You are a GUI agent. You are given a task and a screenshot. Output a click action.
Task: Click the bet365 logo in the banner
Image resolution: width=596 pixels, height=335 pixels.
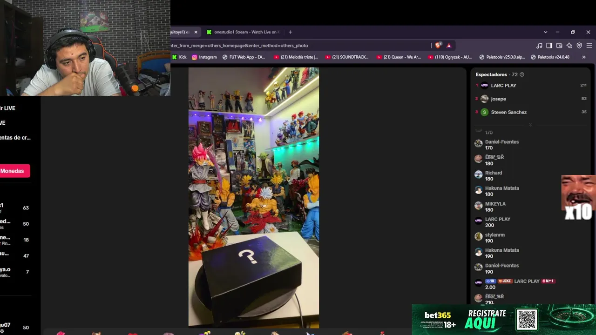[x=438, y=315]
